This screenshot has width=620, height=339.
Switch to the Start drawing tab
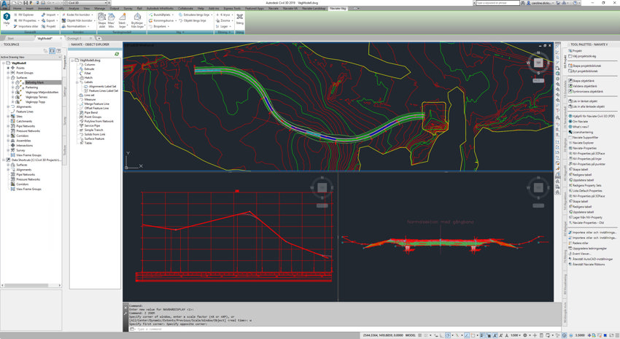coord(11,39)
